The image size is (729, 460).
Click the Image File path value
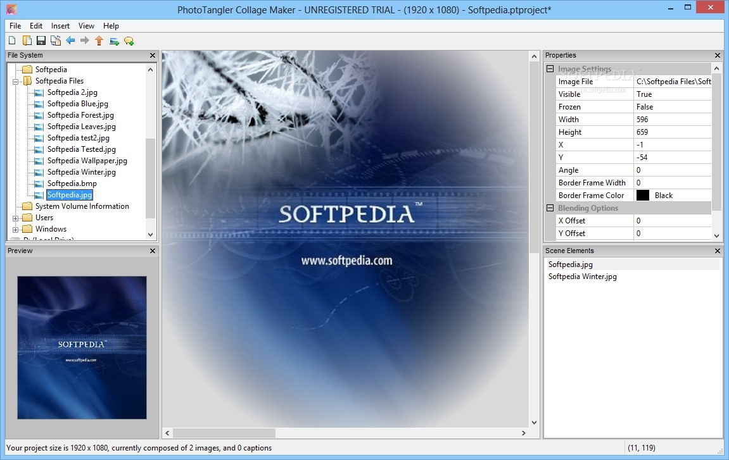(x=672, y=82)
